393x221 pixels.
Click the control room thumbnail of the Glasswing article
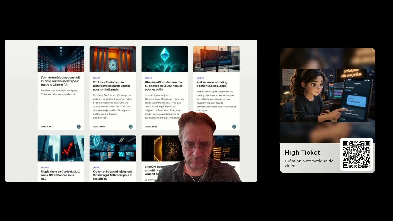(x=113, y=149)
